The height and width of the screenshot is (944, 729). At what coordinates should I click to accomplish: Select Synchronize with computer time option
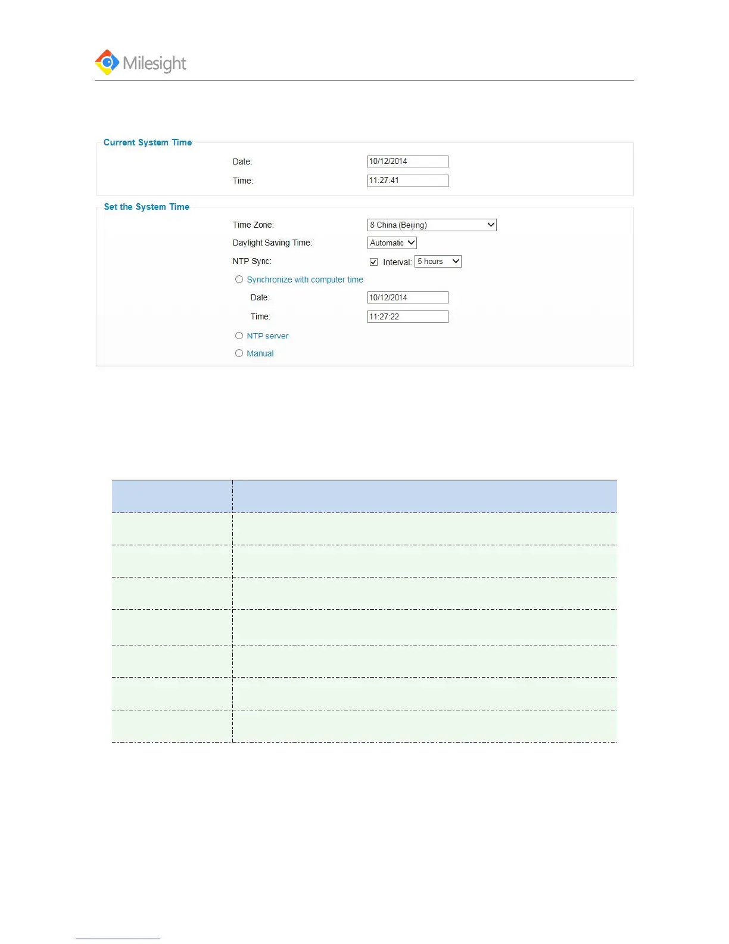tap(239, 280)
